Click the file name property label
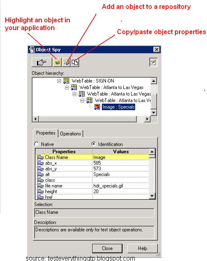Viewport: 207px width, 261px height. 54,186
